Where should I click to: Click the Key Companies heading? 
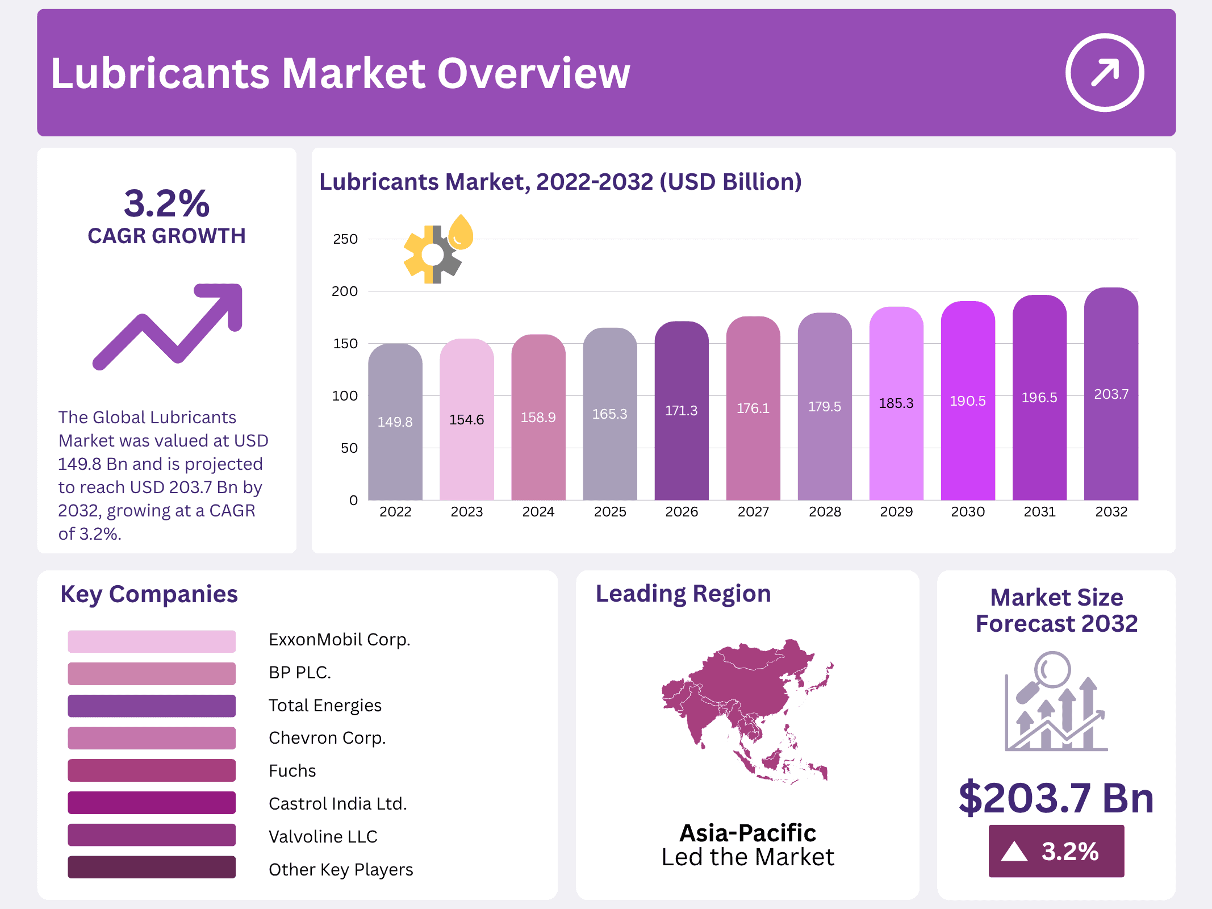click(x=149, y=594)
